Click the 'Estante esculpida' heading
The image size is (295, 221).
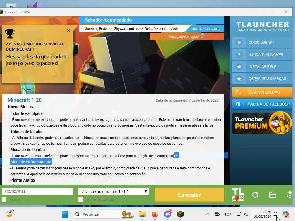click(27, 113)
